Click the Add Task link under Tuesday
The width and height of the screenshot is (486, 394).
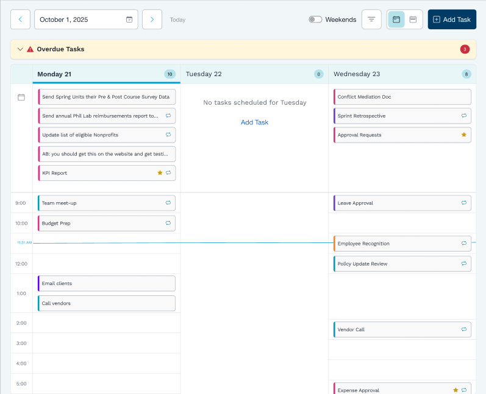[254, 122]
